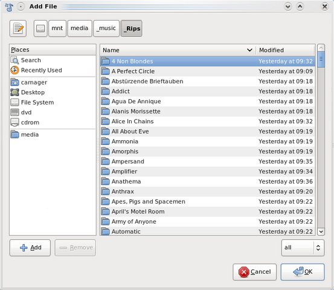Select the All About Eve folder icon
Image resolution: width=334 pixels, height=290 pixels.
[x=105, y=131]
